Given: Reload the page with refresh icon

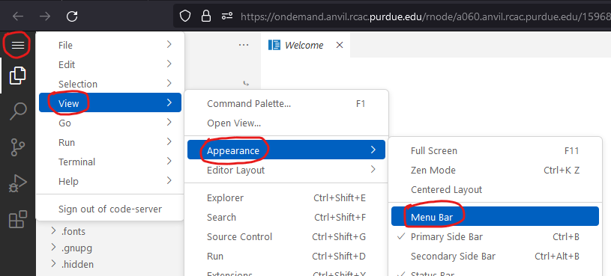Looking at the screenshot, I should click(72, 16).
